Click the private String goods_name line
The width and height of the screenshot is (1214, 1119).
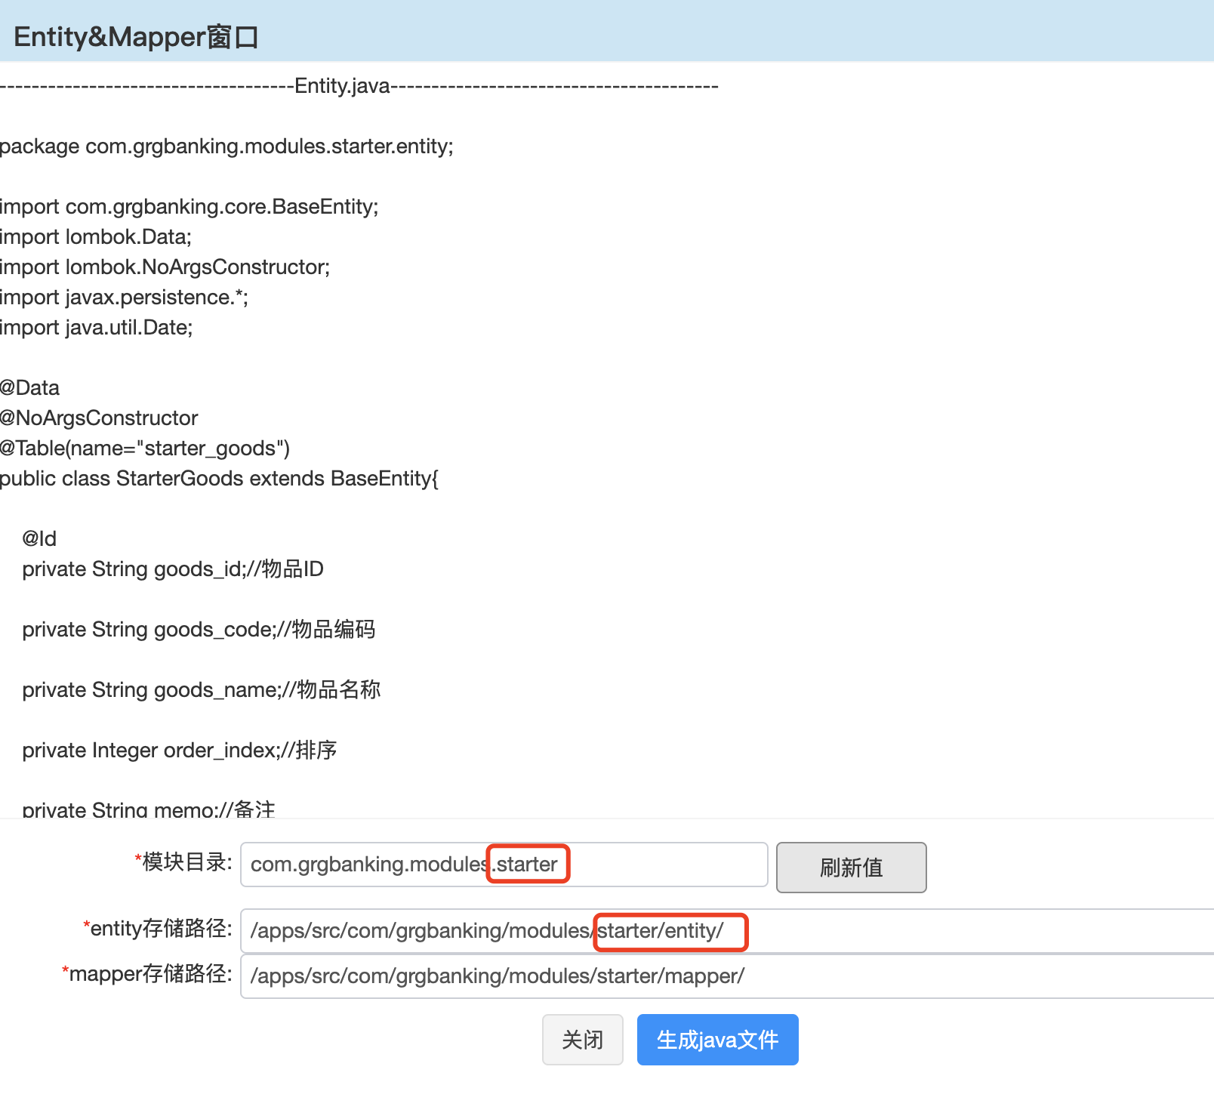[202, 690]
